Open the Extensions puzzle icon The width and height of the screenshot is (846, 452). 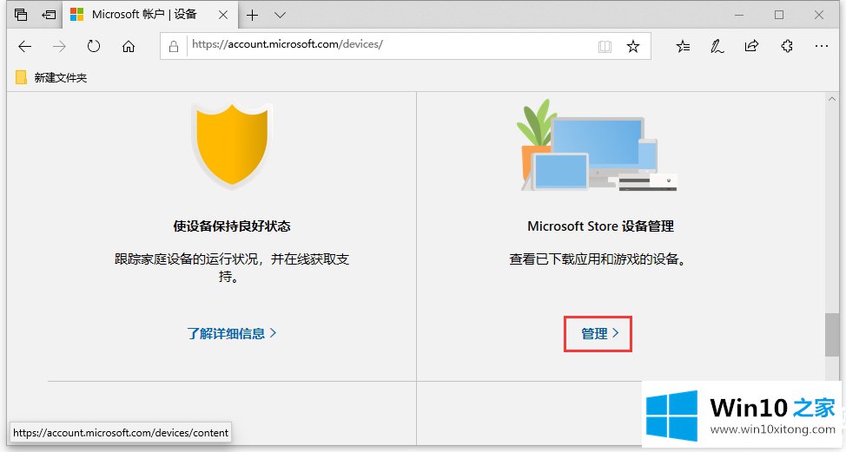(x=787, y=46)
